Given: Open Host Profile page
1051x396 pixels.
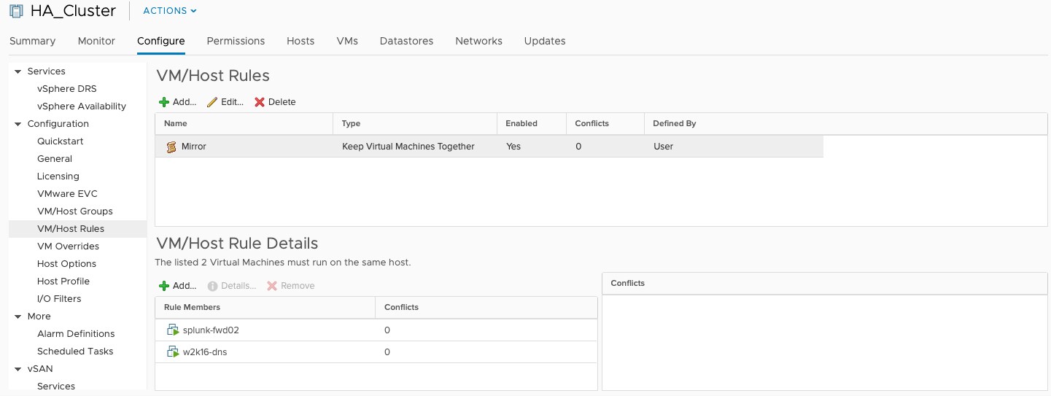Looking at the screenshot, I should tap(63, 282).
